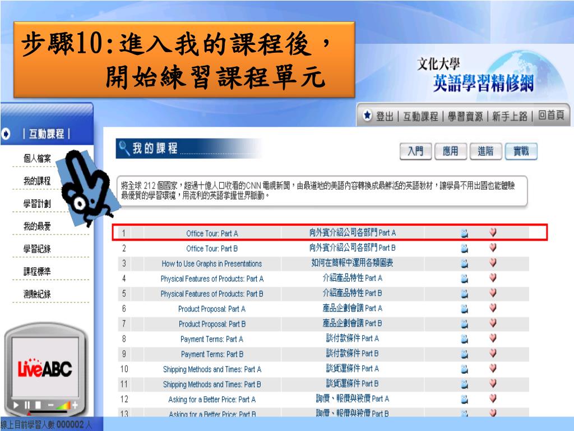The image size is (574, 431).
Task: Select the 實戰 level tab
Action: click(x=521, y=151)
